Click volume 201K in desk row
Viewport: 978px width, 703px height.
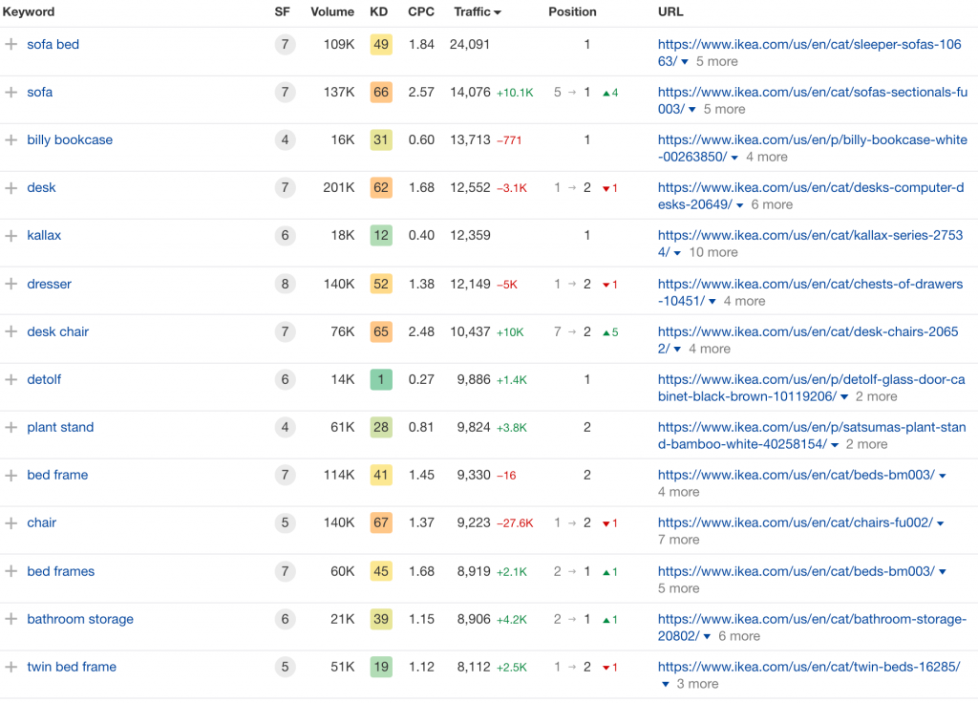click(339, 188)
